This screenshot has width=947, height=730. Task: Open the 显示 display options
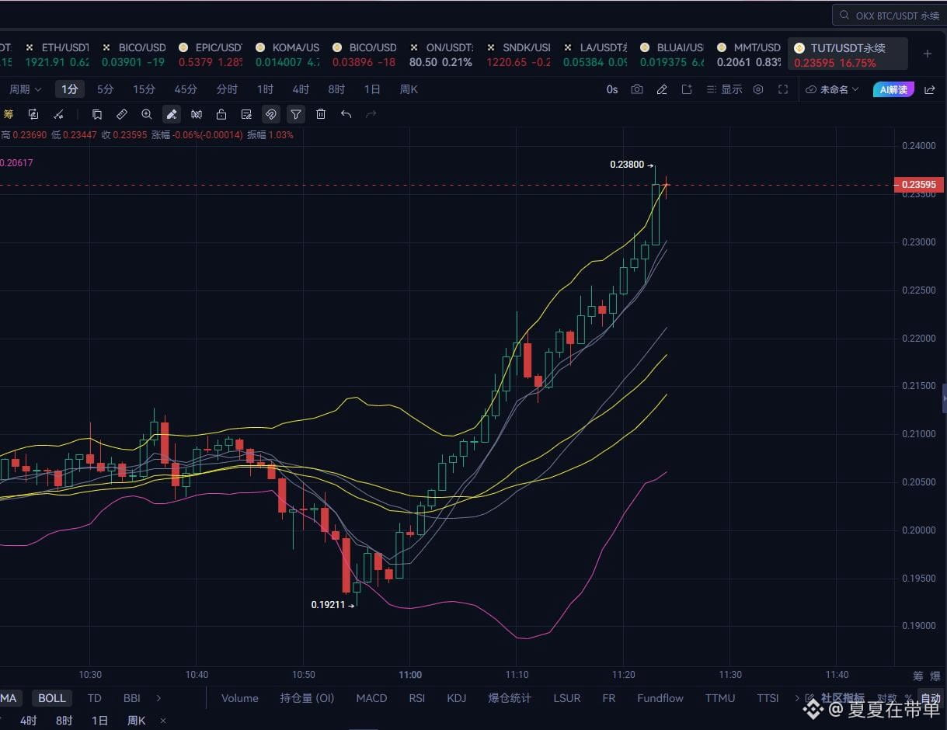[724, 89]
